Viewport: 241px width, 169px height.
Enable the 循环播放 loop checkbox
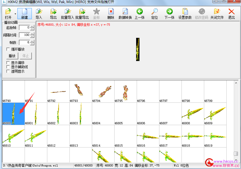coord(8,49)
